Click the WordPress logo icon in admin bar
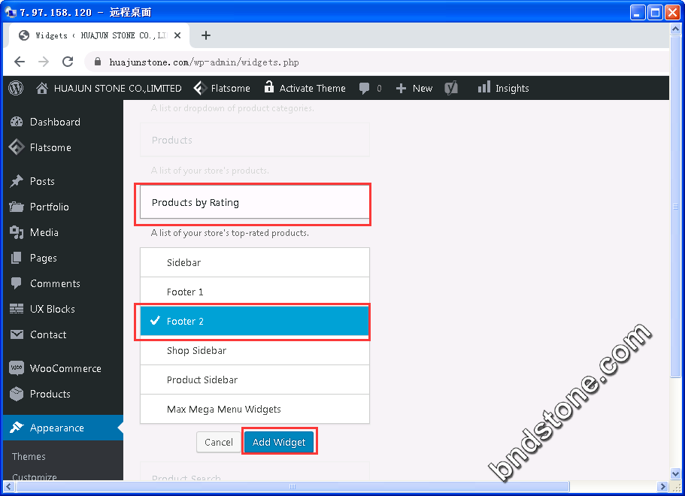This screenshot has width=685, height=496. point(16,88)
